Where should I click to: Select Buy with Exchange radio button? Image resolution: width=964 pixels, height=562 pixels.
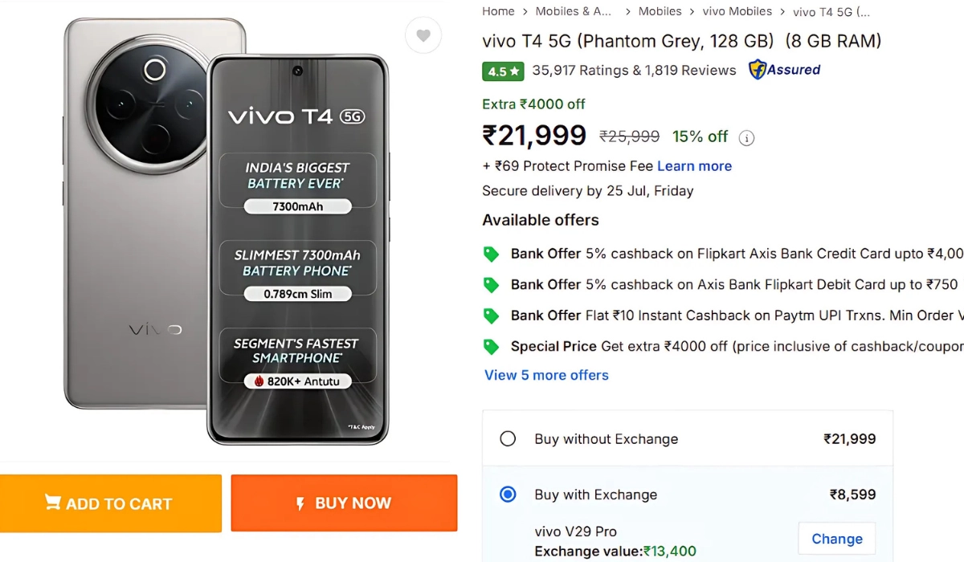(x=508, y=495)
